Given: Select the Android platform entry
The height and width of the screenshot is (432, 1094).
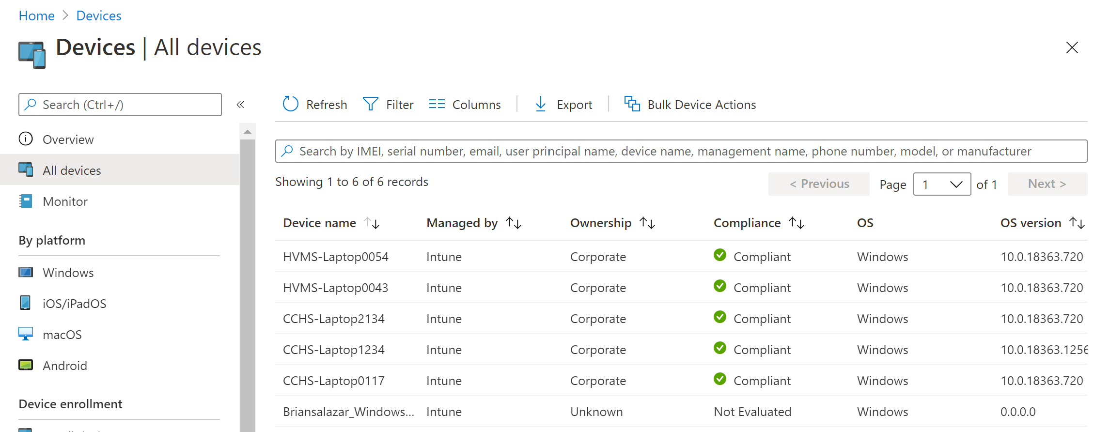Looking at the screenshot, I should tap(120, 365).
